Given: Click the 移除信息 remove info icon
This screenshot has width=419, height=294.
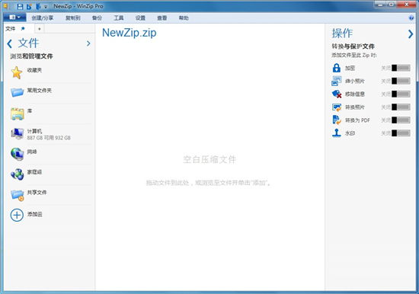Looking at the screenshot, I should [x=337, y=94].
